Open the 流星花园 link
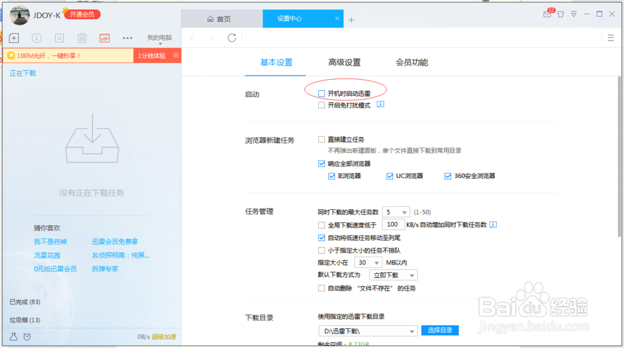 (47, 255)
